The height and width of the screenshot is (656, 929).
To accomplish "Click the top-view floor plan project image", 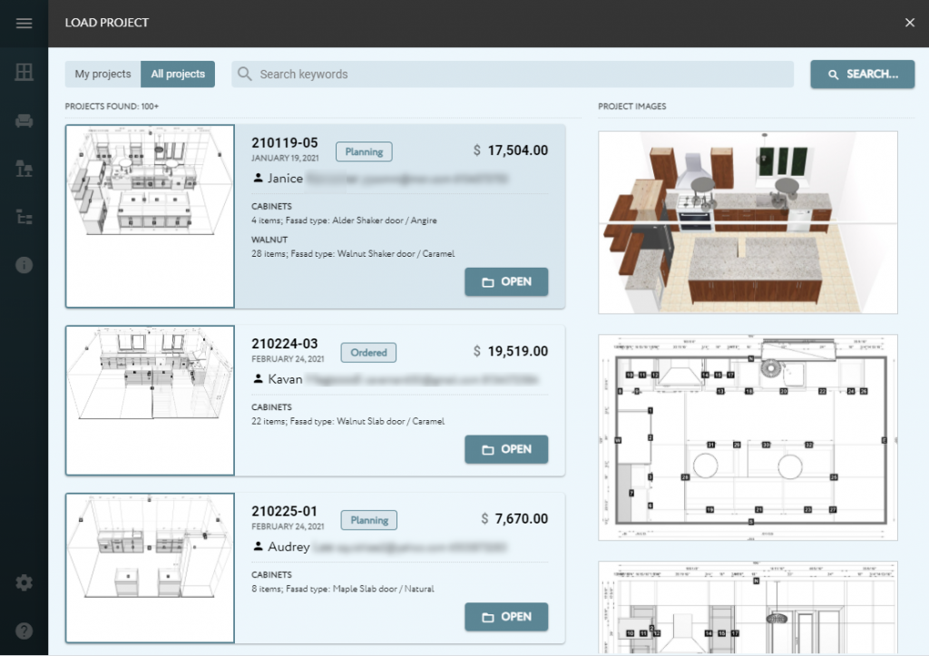I will (748, 437).
